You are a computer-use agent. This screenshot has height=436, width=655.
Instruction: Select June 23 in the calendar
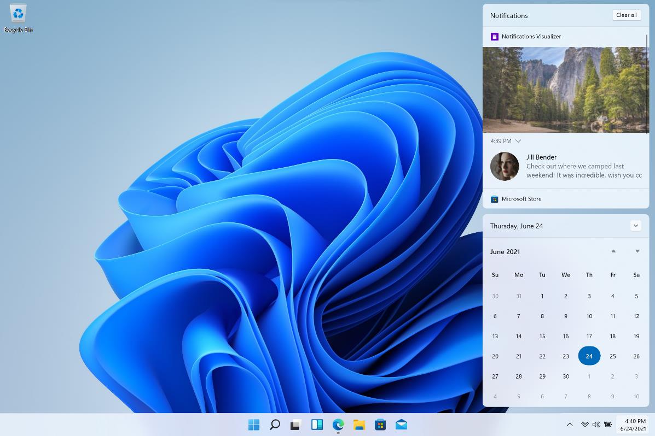566,356
